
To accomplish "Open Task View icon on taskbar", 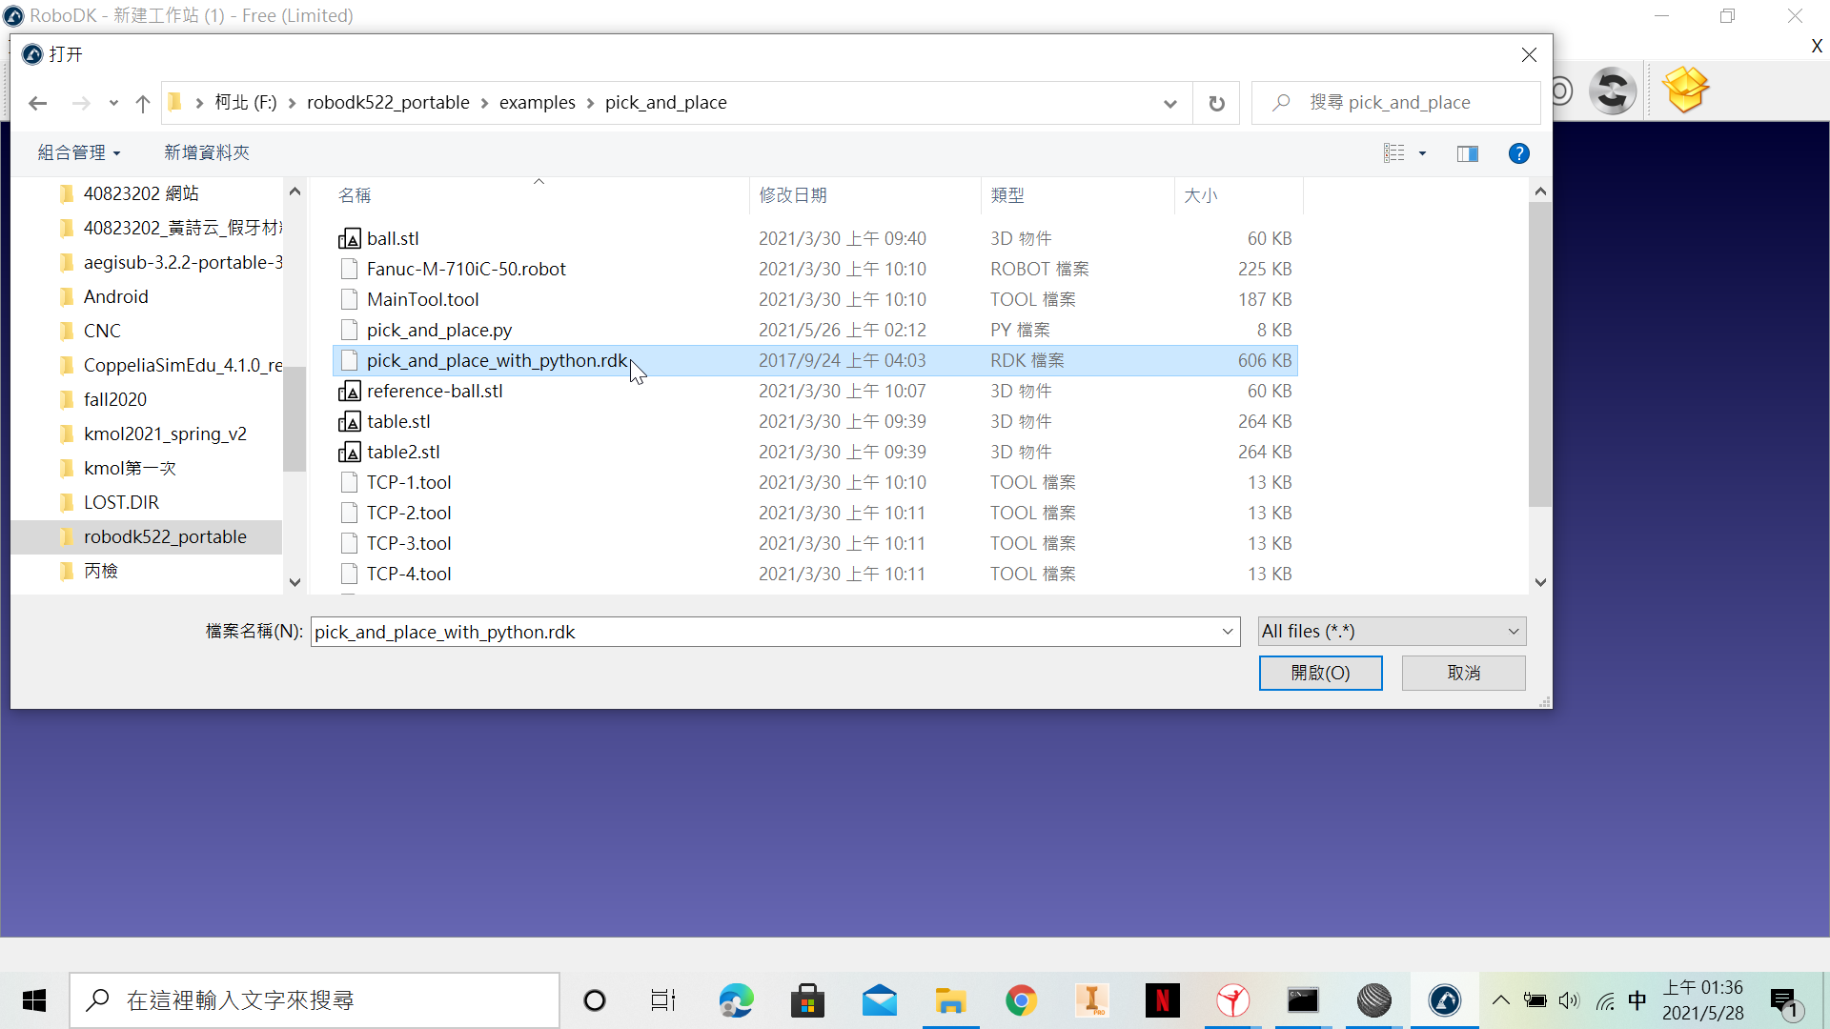I will pyautogui.click(x=663, y=1000).
